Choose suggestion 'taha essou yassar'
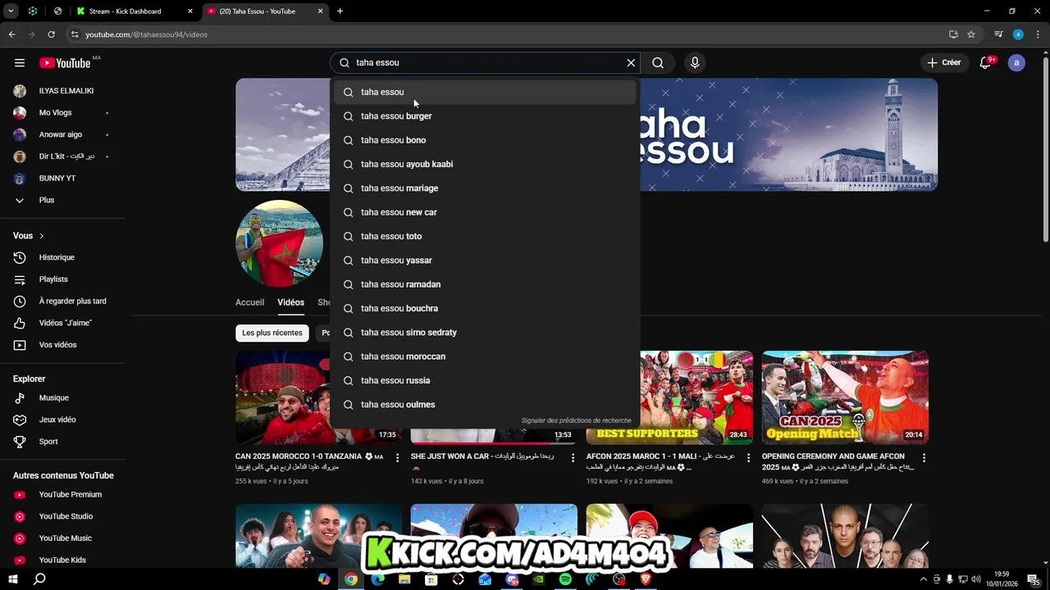Image resolution: width=1050 pixels, height=590 pixels. tap(485, 261)
